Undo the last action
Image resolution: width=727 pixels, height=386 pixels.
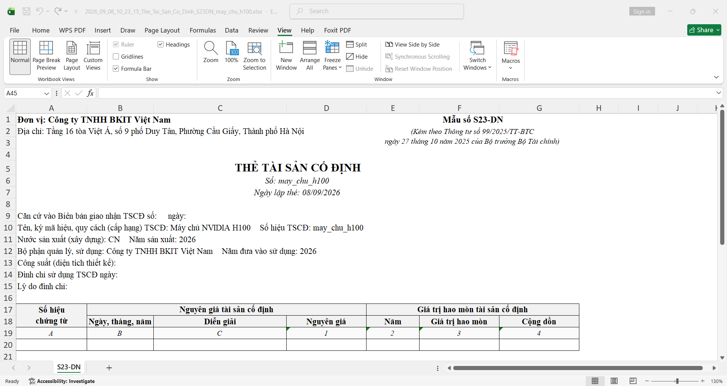(x=39, y=11)
